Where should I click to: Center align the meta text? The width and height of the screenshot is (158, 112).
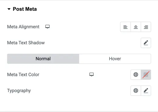click(136, 27)
